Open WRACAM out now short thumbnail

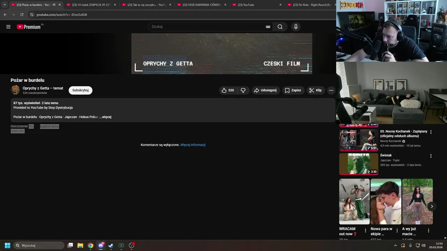point(354,201)
